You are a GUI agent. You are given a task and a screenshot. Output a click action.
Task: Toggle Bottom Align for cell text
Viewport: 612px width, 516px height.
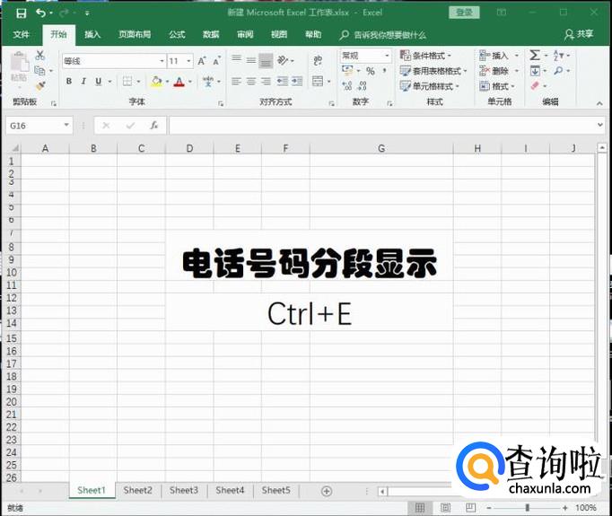tap(267, 60)
